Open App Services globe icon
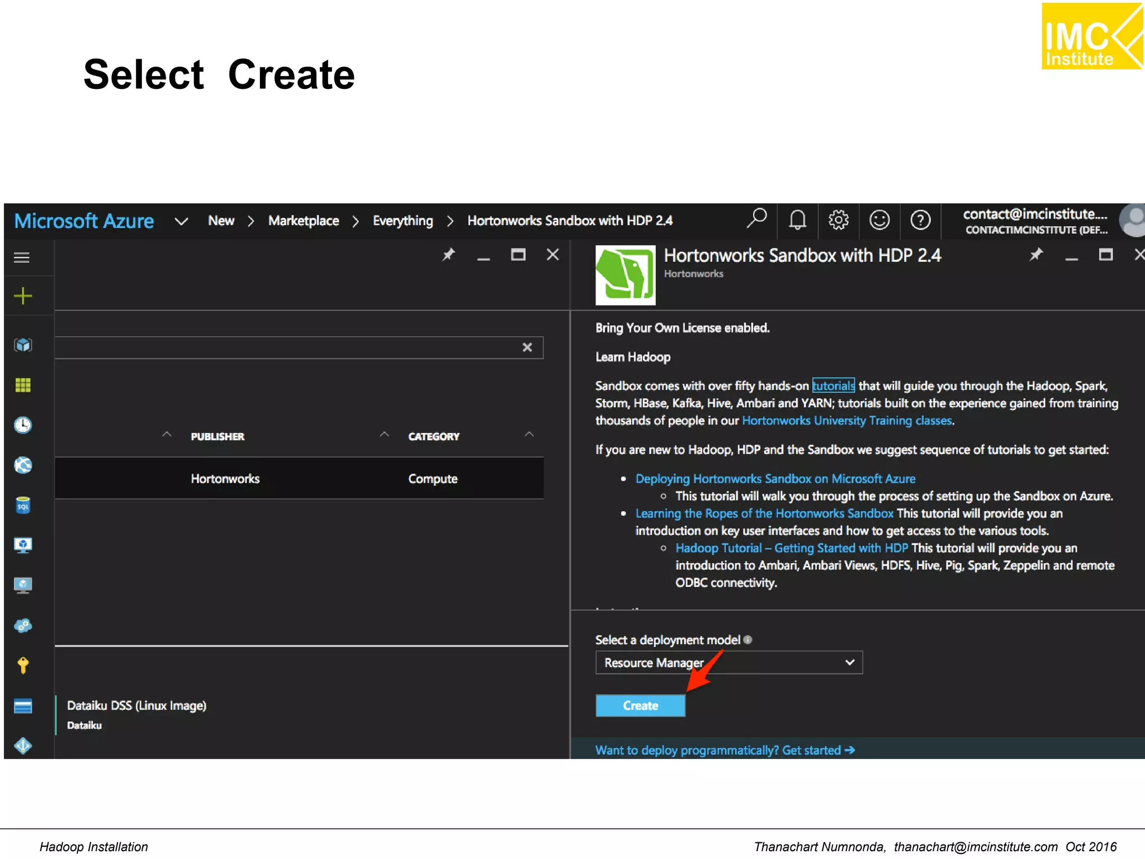This screenshot has width=1145, height=859. click(x=23, y=465)
